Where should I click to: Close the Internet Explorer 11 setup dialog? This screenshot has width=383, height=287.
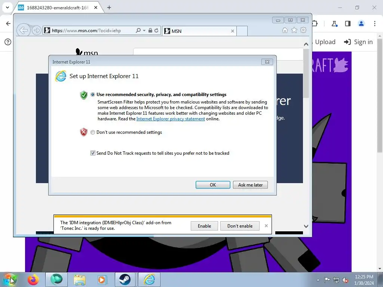click(x=267, y=62)
